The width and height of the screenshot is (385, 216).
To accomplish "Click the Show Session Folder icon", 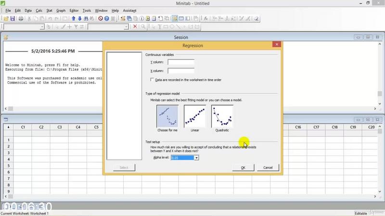I will pos(123,19).
